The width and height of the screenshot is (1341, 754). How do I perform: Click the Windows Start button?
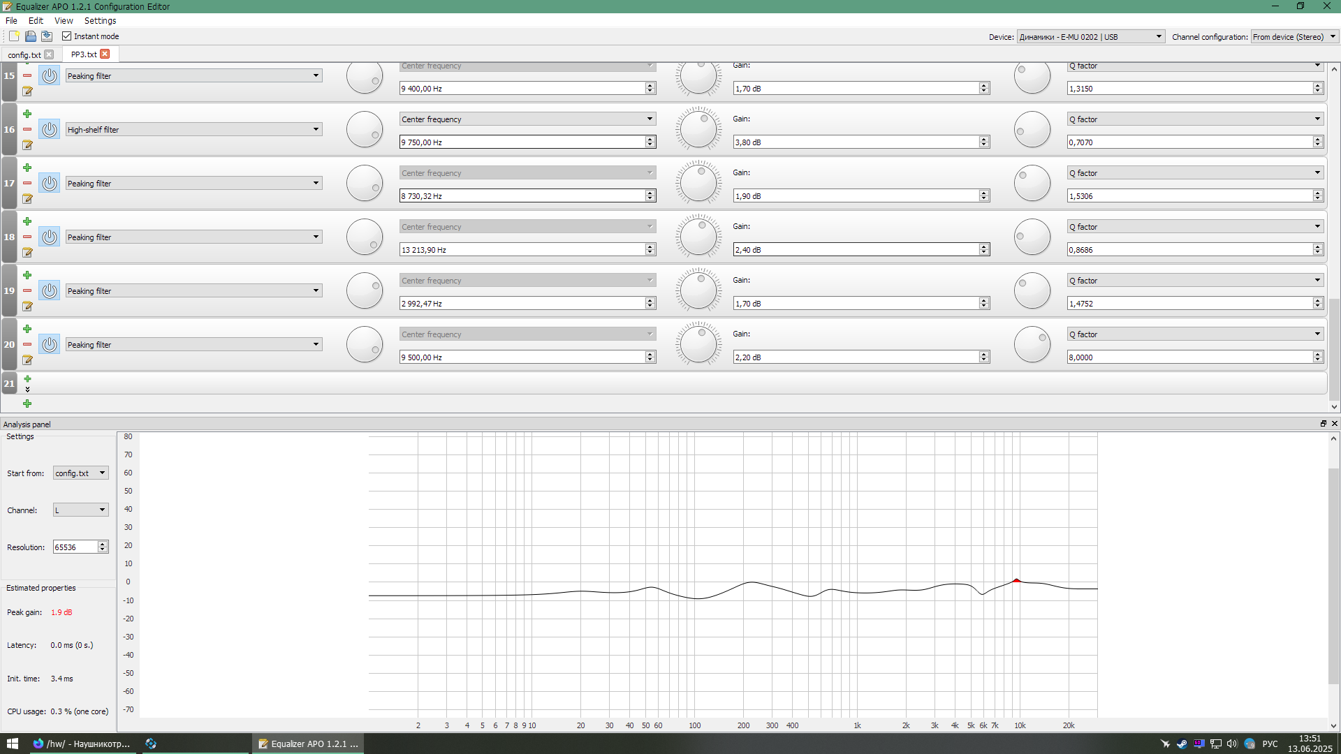pyautogui.click(x=12, y=744)
